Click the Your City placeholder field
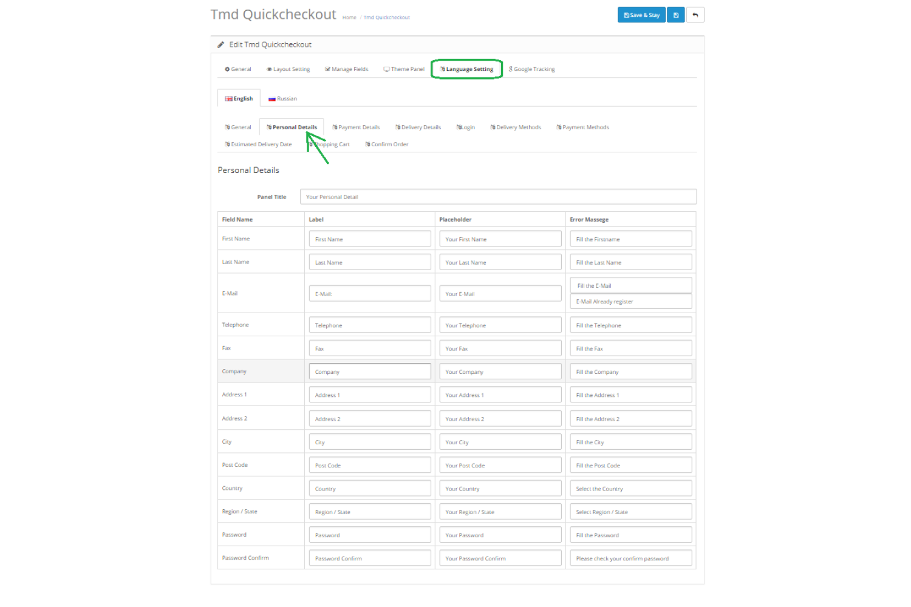This screenshot has width=911, height=607. [x=500, y=442]
